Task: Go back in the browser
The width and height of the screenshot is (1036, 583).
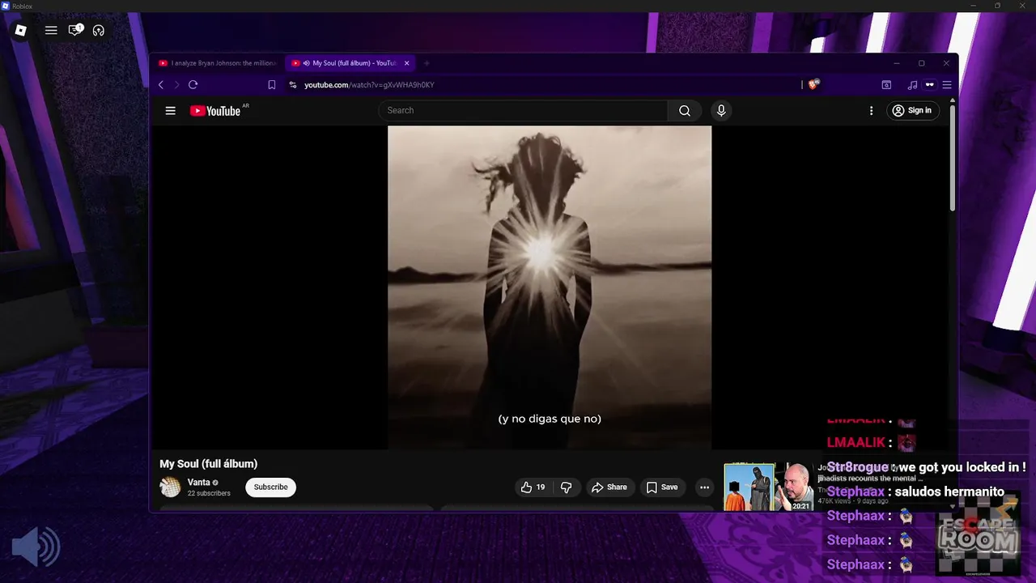Action: [x=161, y=85]
